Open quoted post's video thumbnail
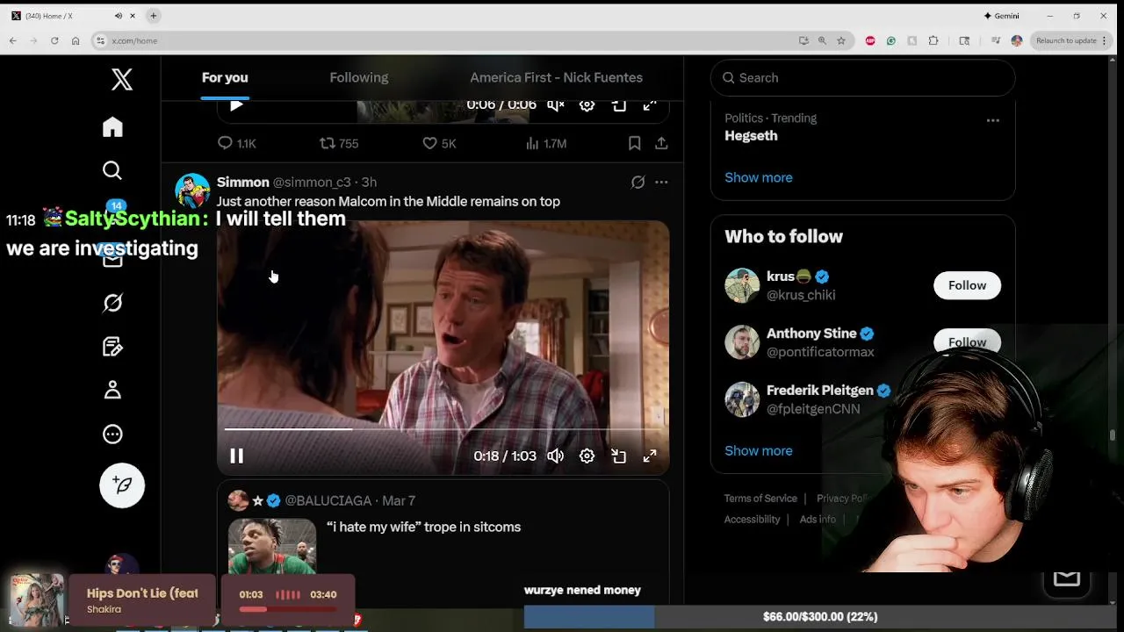This screenshot has width=1124, height=632. [x=272, y=546]
